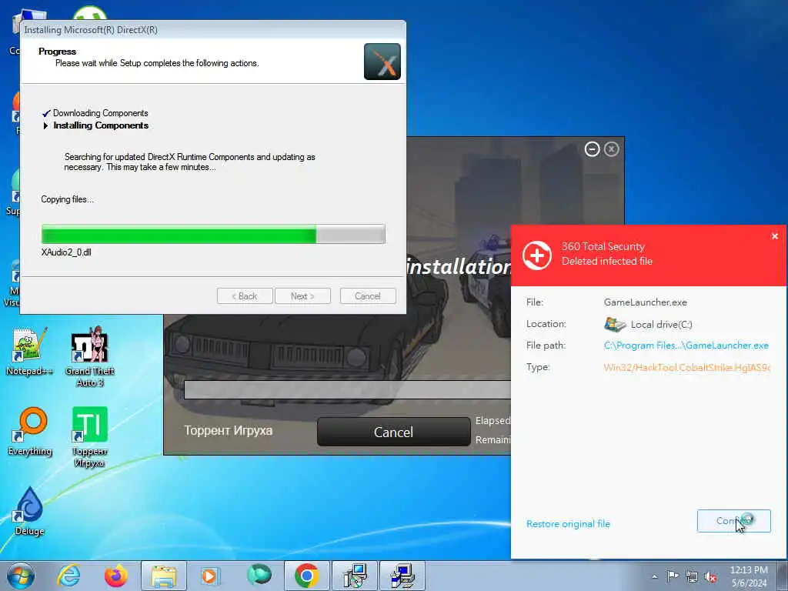
Task: Click the game installer progress bar
Action: [x=348, y=390]
